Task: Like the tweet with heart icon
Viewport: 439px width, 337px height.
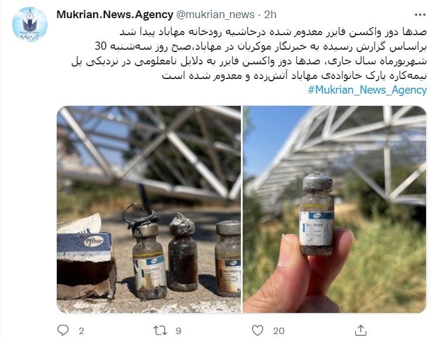Action: point(257,331)
